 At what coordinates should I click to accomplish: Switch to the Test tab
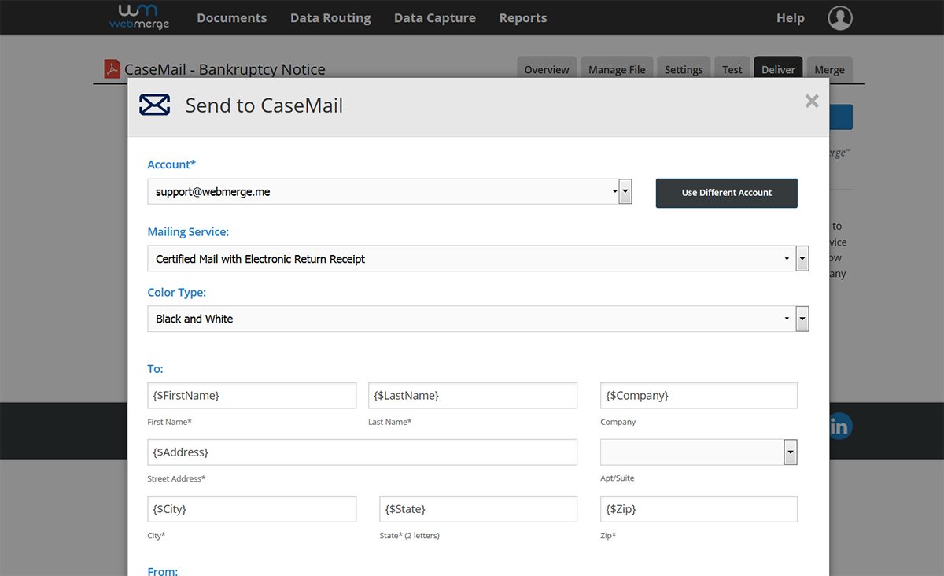732,69
